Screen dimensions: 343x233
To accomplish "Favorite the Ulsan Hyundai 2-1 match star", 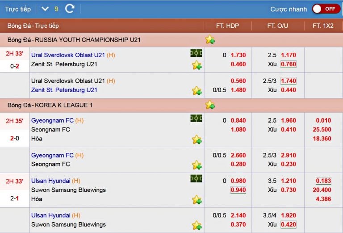I will (197, 199).
